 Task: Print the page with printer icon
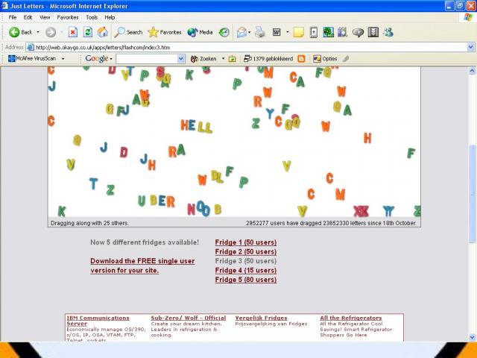click(260, 32)
